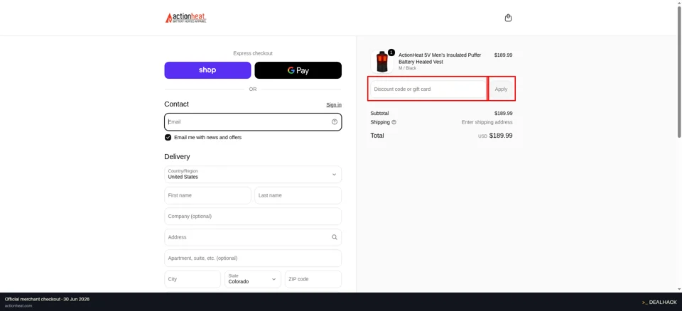Focus the Email input field
682x311 pixels.
tap(253, 122)
